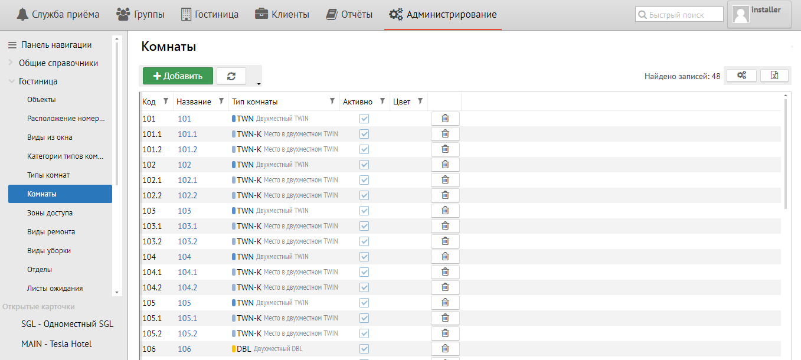Open Клиенты menu

pyautogui.click(x=282, y=14)
